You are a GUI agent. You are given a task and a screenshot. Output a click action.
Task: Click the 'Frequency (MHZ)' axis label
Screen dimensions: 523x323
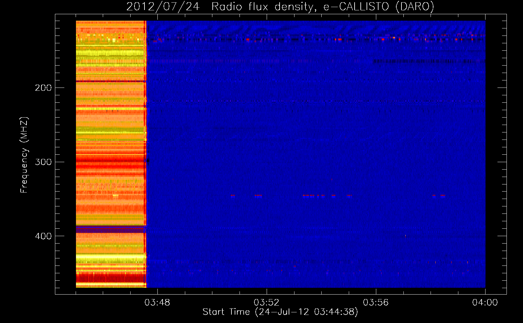(x=24, y=155)
